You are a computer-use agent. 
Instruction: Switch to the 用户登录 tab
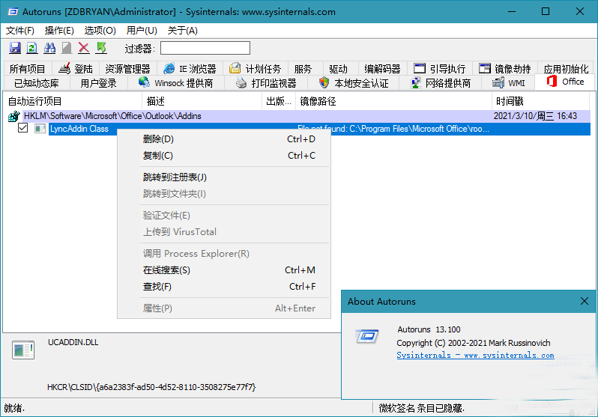pyautogui.click(x=98, y=83)
